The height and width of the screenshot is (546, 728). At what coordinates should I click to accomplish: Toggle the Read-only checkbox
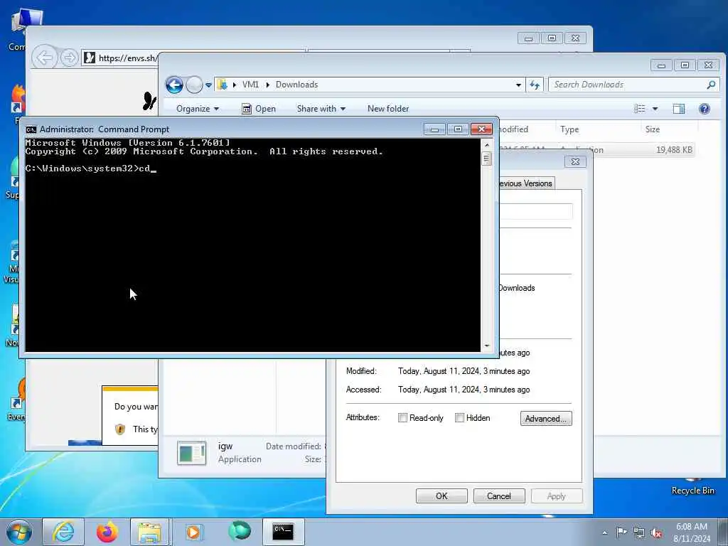tap(402, 418)
